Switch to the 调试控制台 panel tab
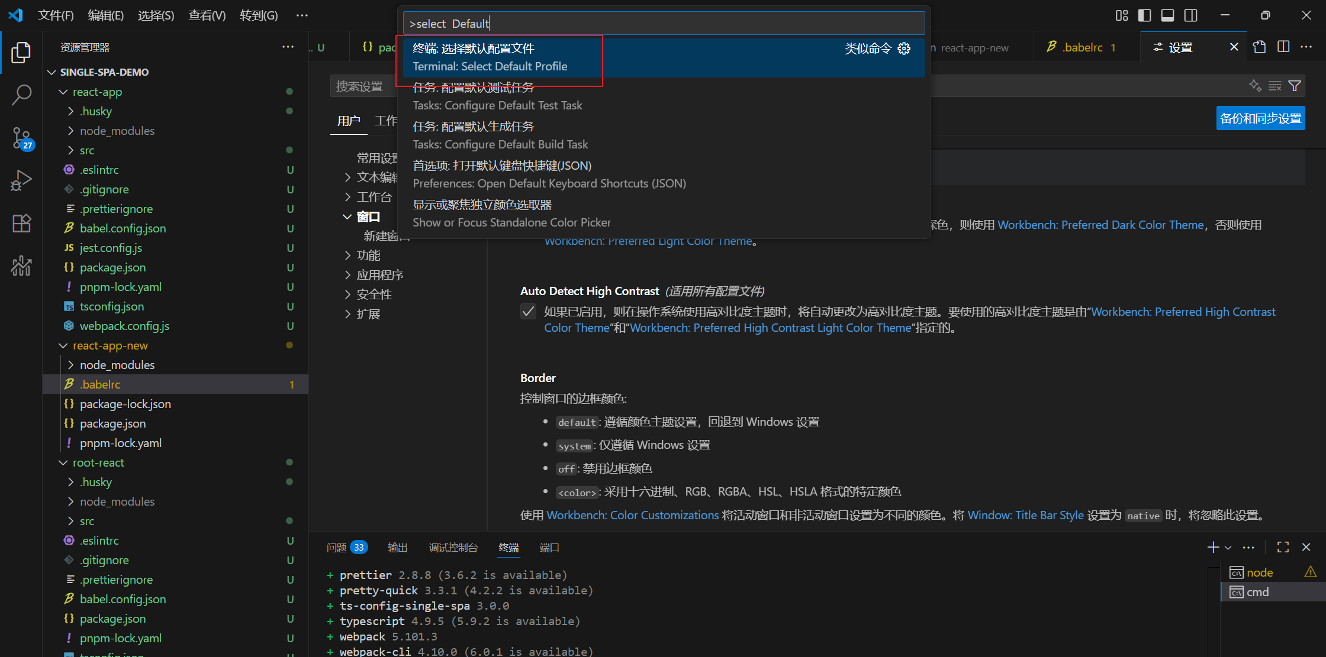Viewport: 1326px width, 657px height. [x=453, y=547]
